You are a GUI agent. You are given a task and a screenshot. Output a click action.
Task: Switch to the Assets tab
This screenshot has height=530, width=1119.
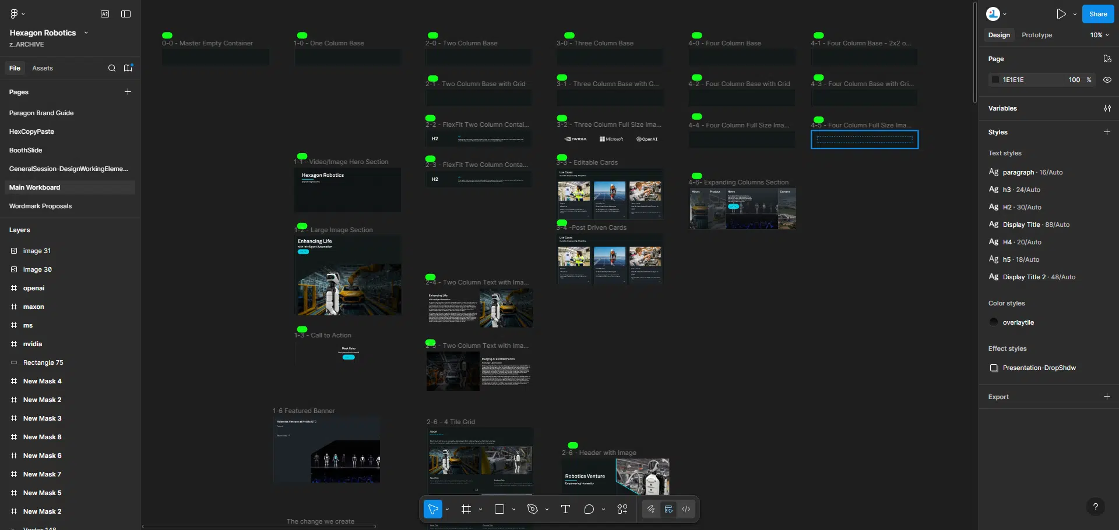click(43, 68)
